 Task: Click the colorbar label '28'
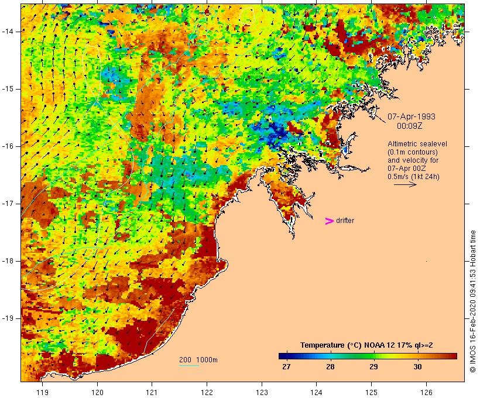pos(330,366)
